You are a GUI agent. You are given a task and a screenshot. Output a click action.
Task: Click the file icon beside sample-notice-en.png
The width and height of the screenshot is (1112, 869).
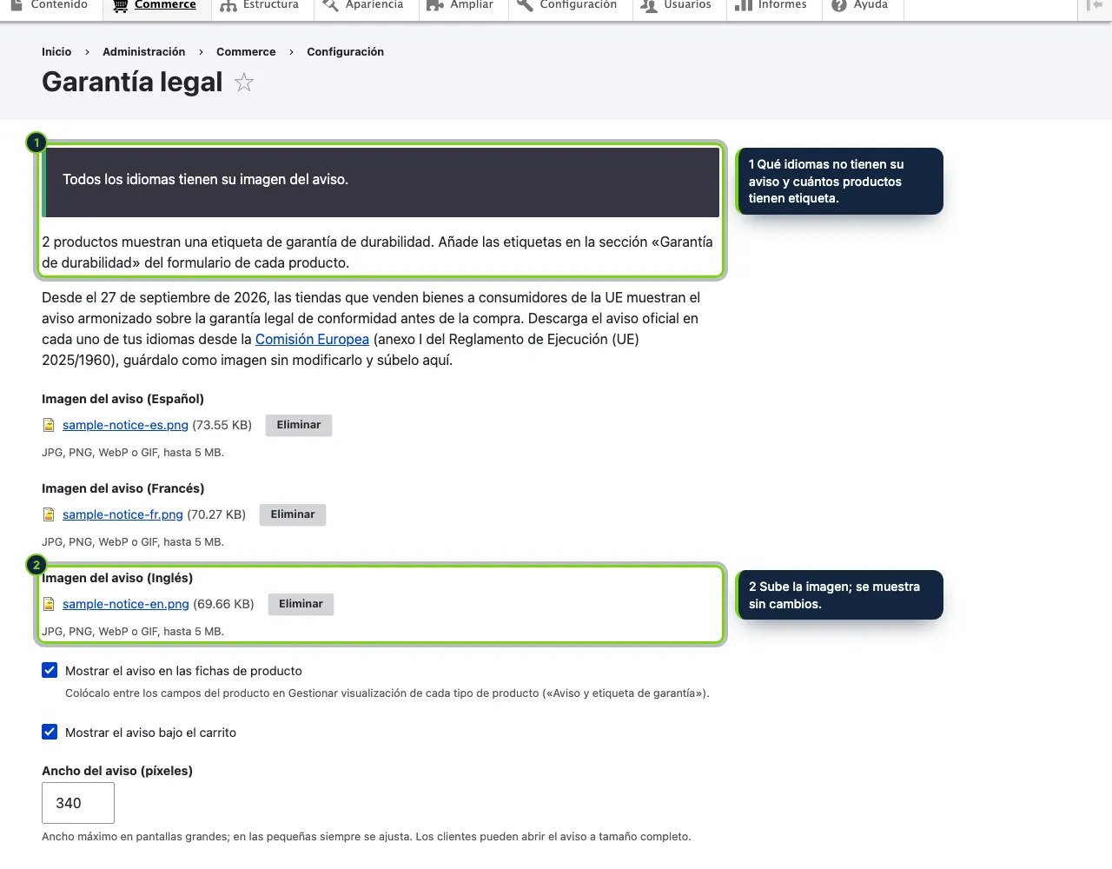tap(49, 604)
